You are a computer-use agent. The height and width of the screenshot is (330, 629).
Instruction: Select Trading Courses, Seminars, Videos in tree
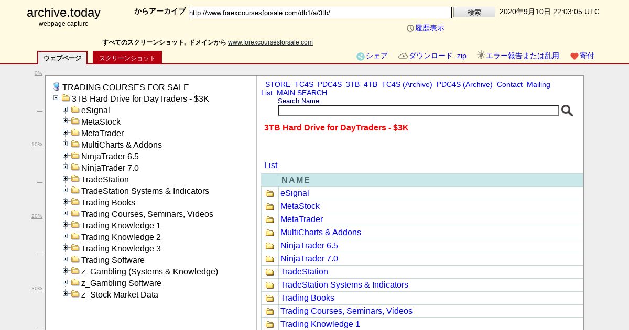coord(147,214)
